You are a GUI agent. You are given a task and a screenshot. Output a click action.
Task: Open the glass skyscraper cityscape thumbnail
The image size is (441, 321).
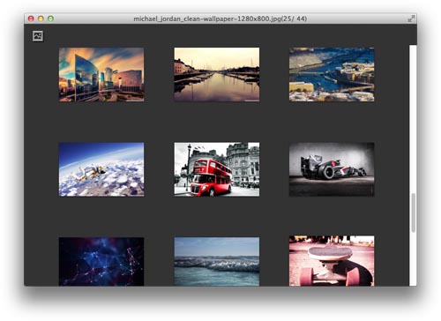[101, 75]
